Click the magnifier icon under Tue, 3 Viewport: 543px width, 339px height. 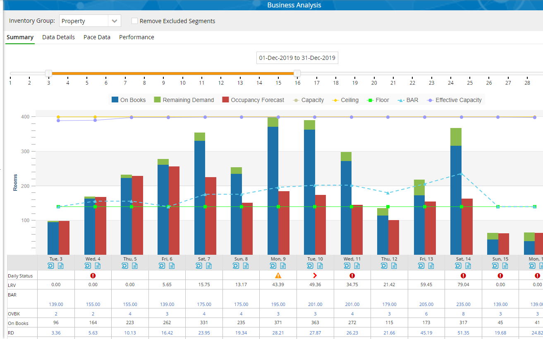[51, 266]
